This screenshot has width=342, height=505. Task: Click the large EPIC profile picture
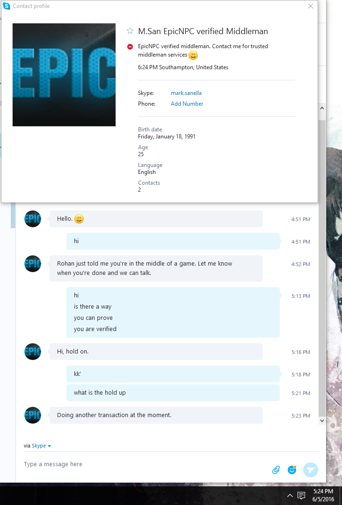click(64, 75)
